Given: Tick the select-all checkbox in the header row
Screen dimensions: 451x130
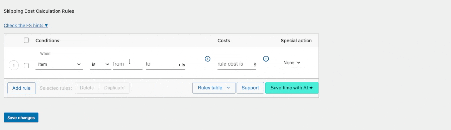Looking at the screenshot, I should point(26,41).
